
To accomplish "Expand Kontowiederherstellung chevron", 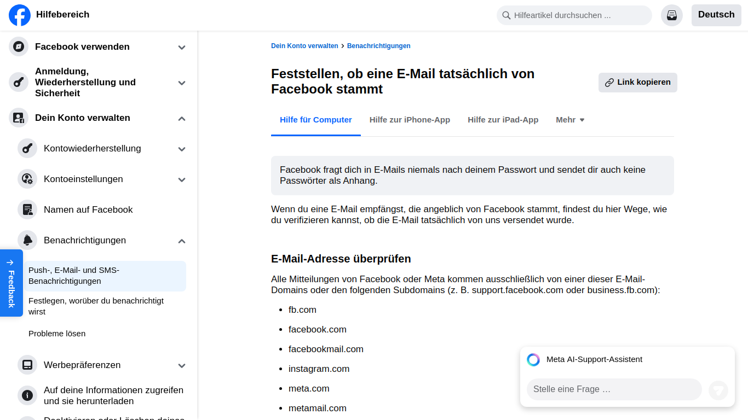I will point(182,149).
